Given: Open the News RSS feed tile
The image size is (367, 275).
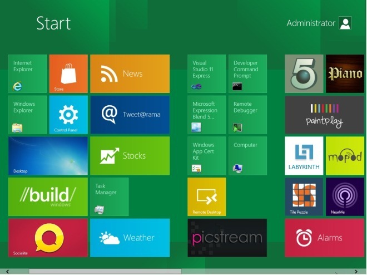Looking at the screenshot, I should pyautogui.click(x=130, y=73).
